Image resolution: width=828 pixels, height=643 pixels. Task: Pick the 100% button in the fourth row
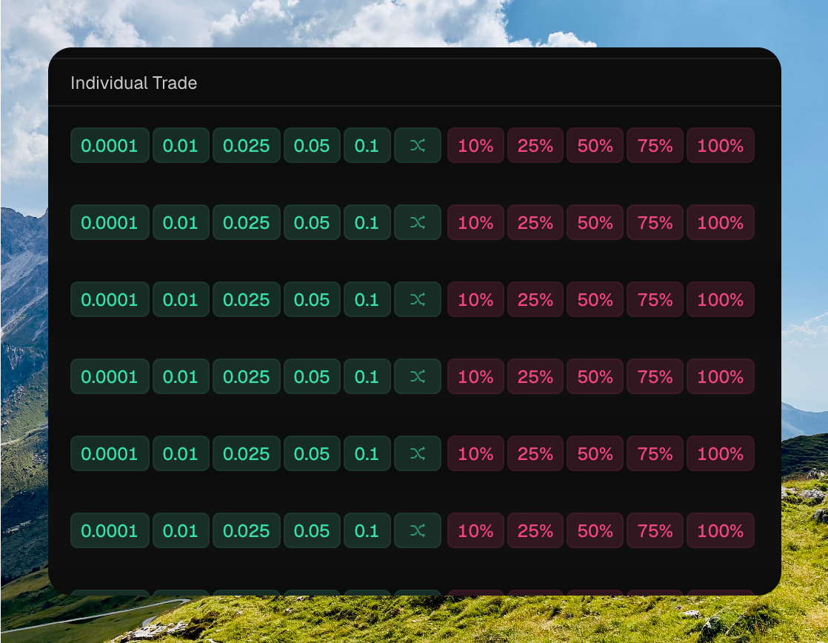(x=721, y=377)
